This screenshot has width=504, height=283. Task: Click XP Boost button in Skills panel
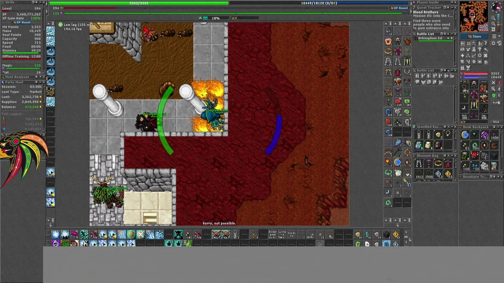point(22,22)
